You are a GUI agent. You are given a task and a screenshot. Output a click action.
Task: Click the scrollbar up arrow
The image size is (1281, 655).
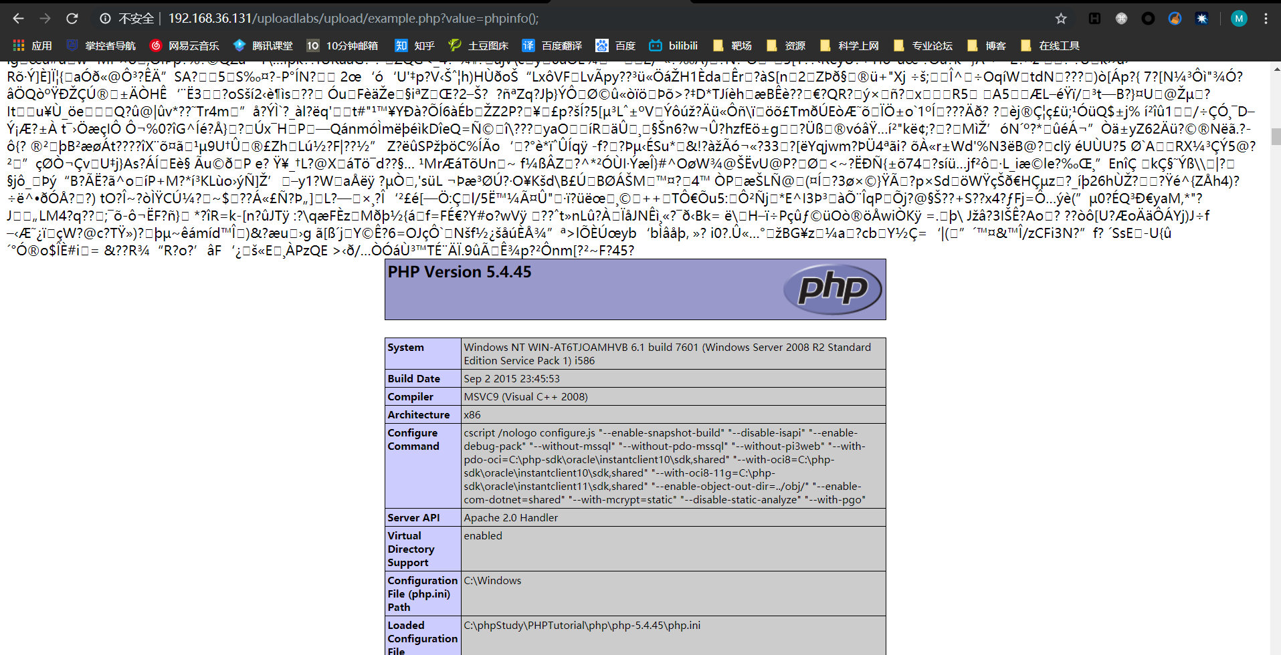click(1276, 68)
